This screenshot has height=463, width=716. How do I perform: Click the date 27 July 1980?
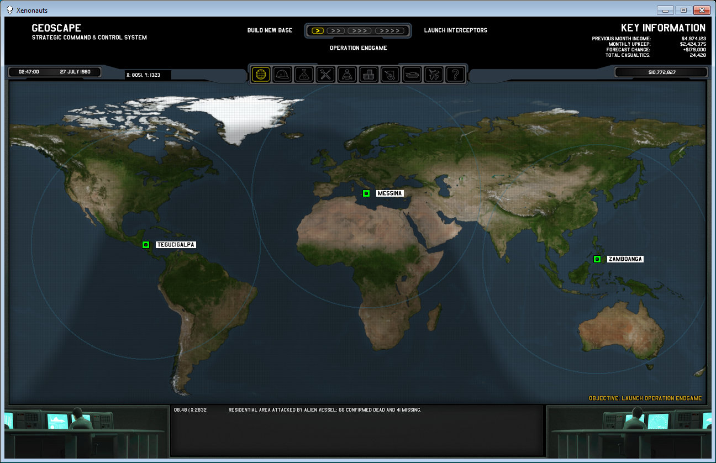pos(75,72)
